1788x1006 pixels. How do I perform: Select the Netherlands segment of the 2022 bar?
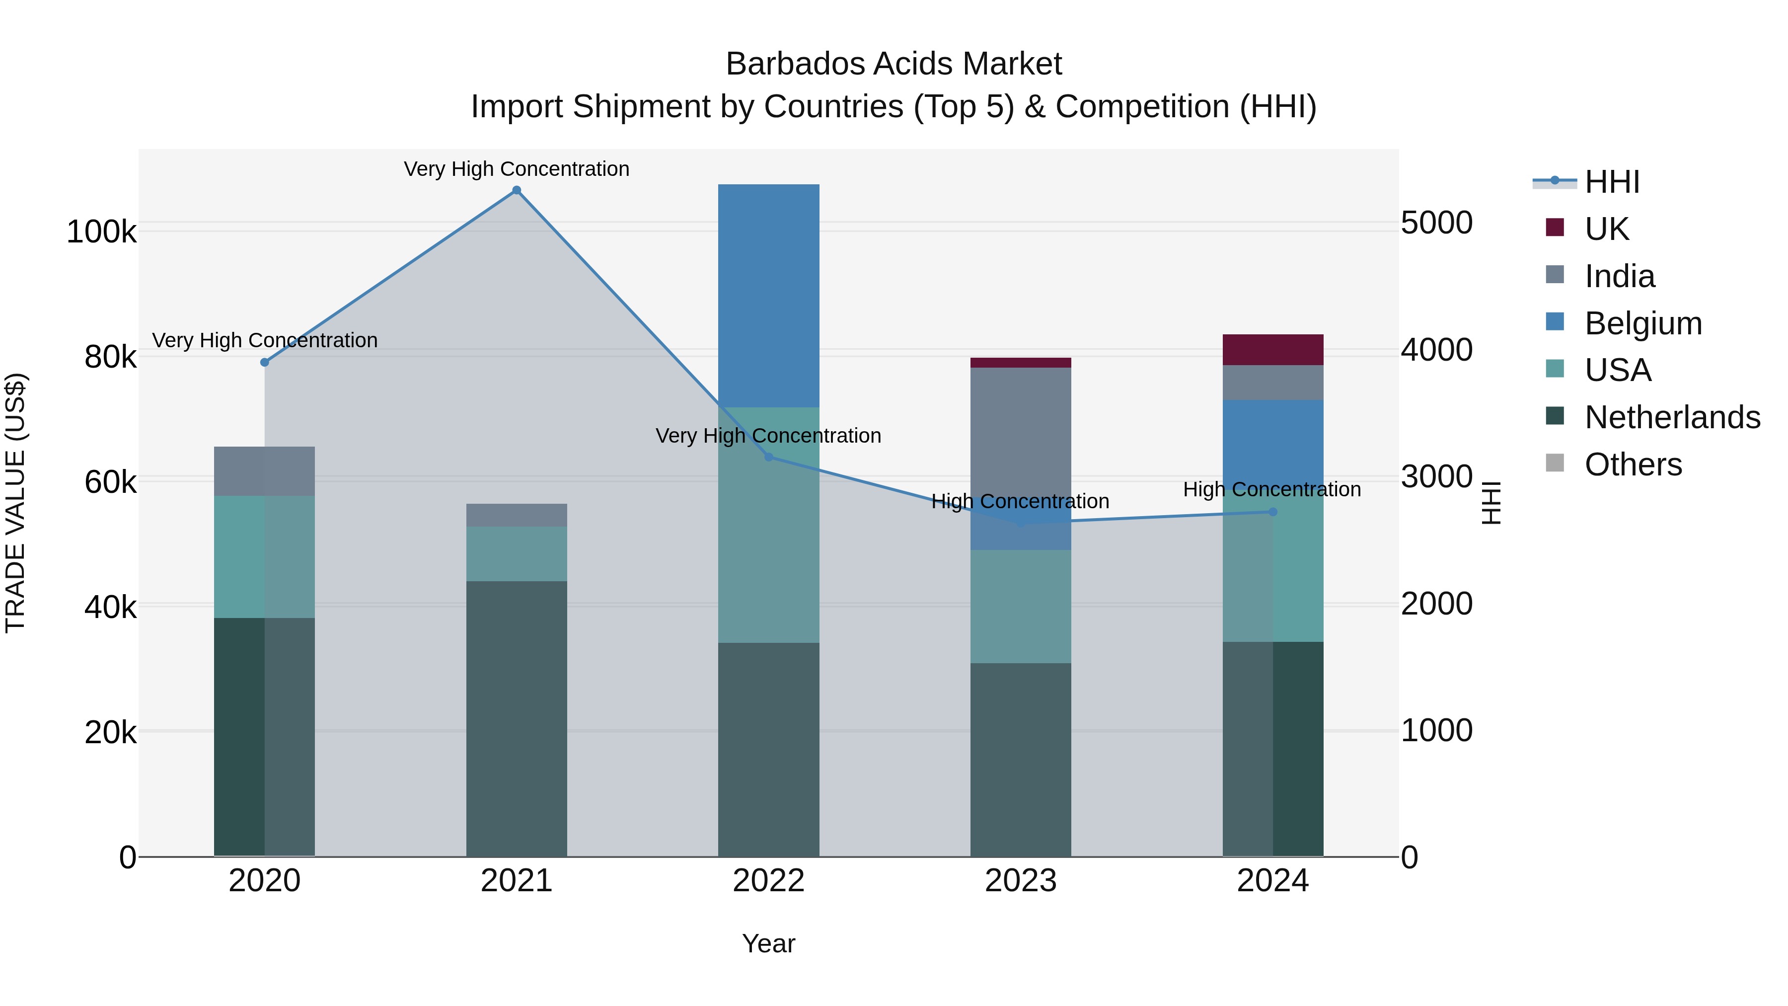(x=768, y=750)
